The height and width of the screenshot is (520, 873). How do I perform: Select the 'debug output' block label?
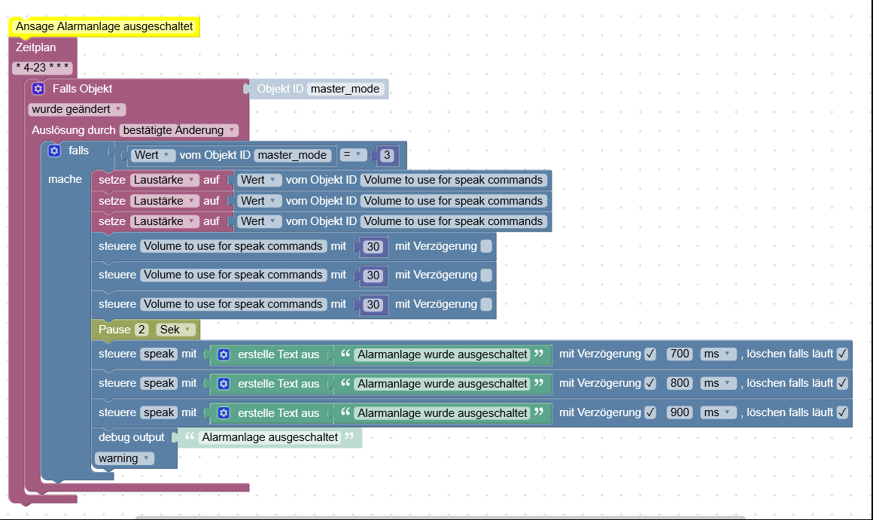[x=132, y=438]
